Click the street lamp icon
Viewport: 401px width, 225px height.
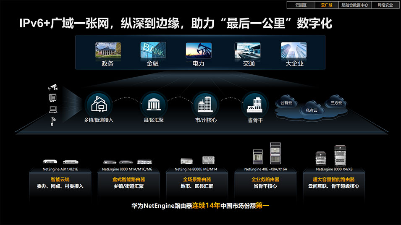53,120
